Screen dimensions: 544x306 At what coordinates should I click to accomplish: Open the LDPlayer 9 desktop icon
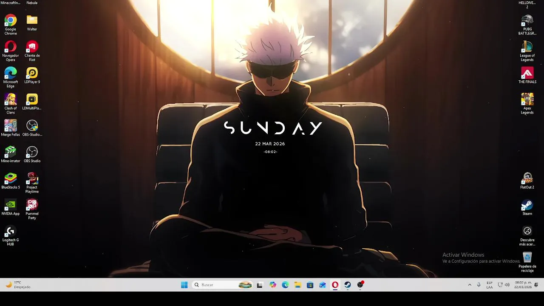pos(32,75)
